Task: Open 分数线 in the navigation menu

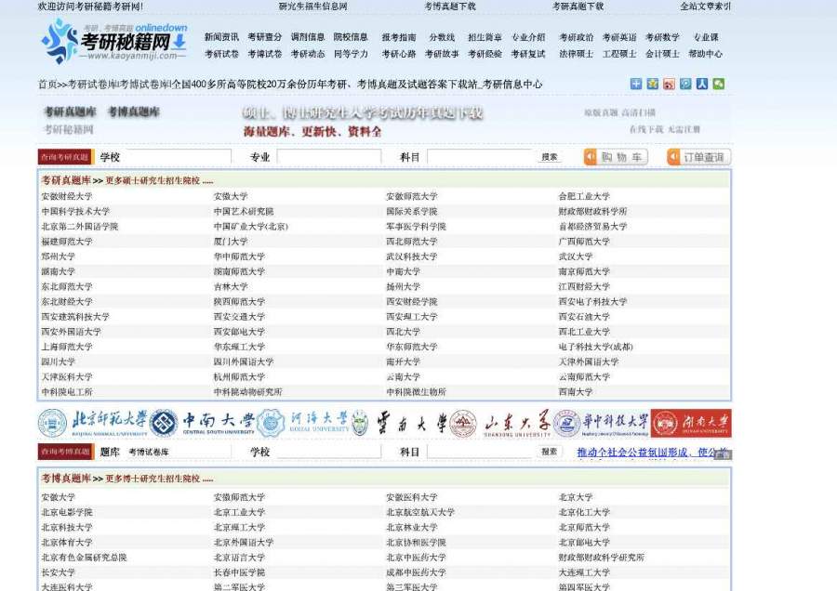Action: point(442,37)
